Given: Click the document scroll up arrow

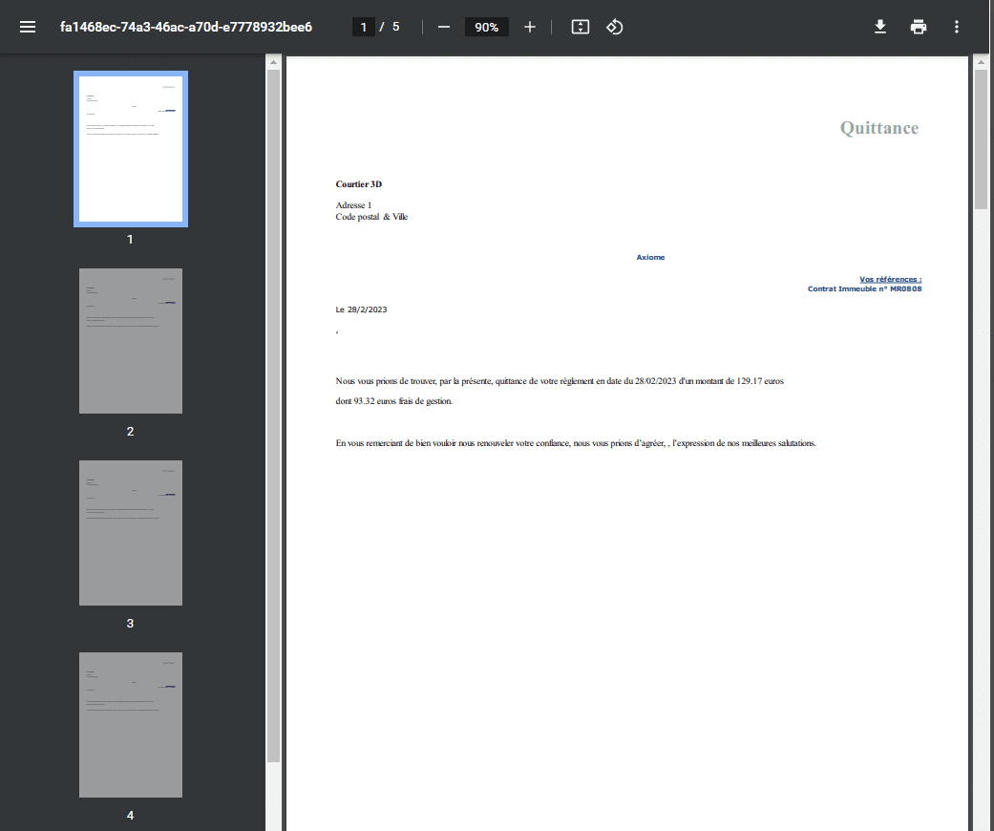Looking at the screenshot, I should pyautogui.click(x=981, y=63).
